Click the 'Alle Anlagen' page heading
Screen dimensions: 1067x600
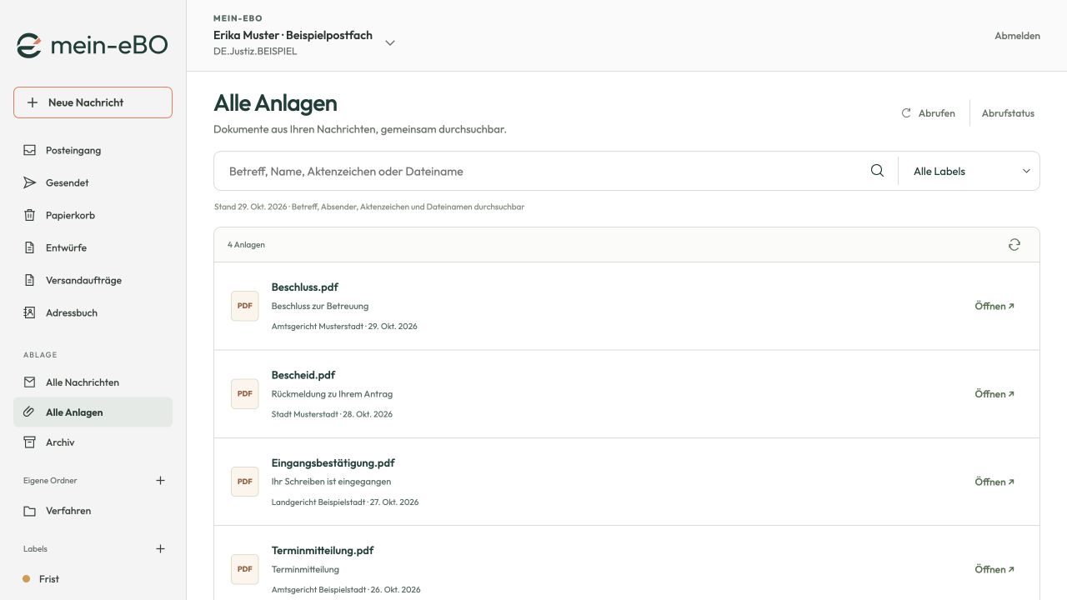(x=276, y=103)
